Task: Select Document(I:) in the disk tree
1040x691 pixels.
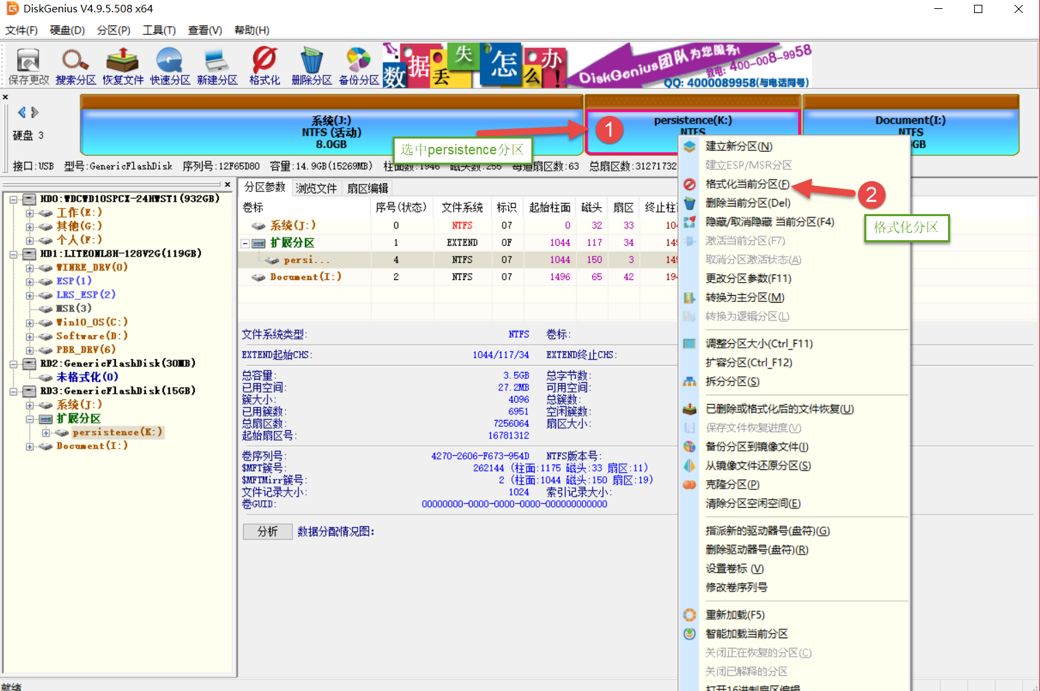Action: pos(92,445)
